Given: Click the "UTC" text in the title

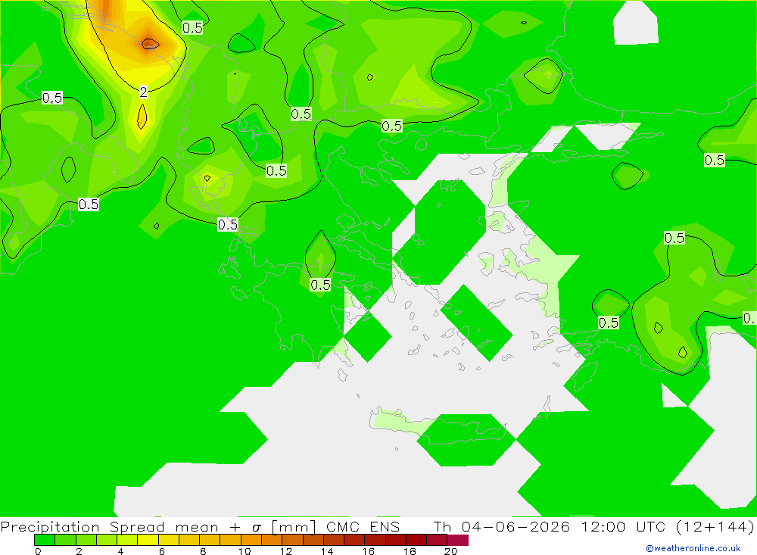Looking at the screenshot, I should pyautogui.click(x=650, y=526).
